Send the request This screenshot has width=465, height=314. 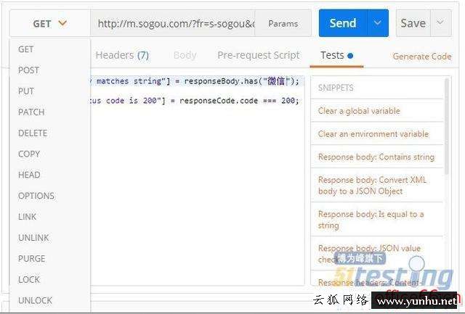point(343,22)
